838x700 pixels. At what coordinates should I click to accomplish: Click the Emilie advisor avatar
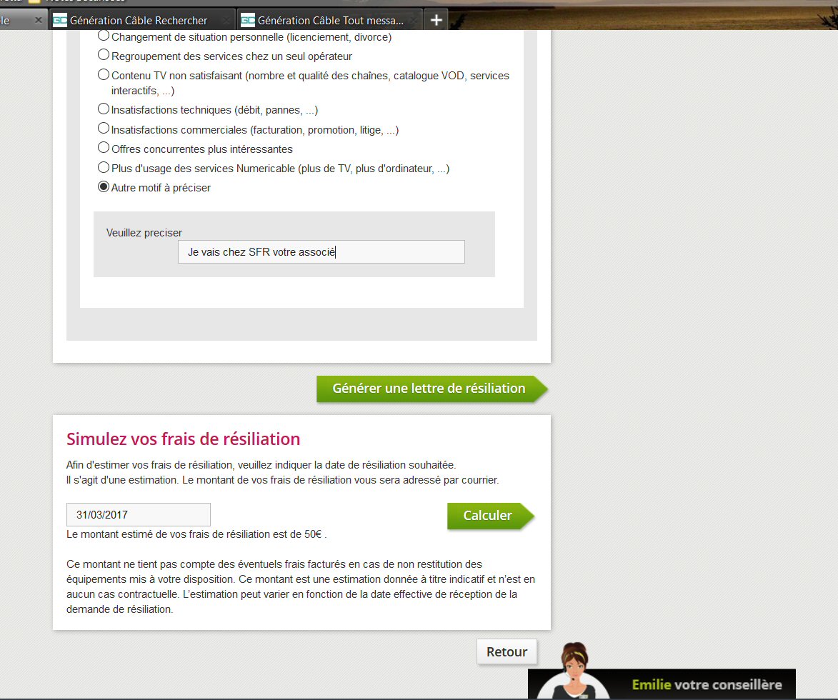pyautogui.click(x=573, y=671)
